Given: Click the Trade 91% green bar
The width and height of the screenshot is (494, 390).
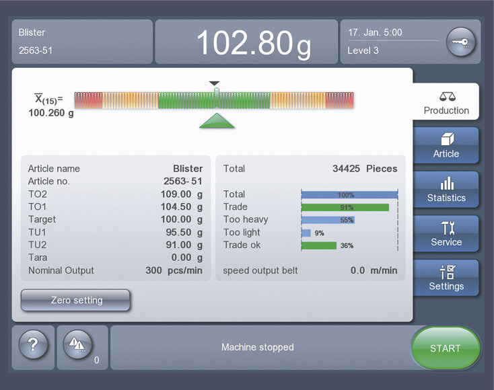Looking at the screenshot, I should point(345,207).
